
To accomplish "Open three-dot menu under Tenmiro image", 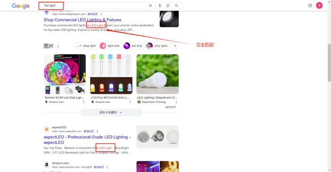I will [84, 102].
